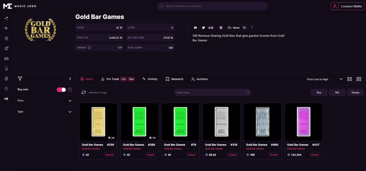The width and height of the screenshot is (366, 171).
Task: Click the price 69.42 on #319
Action: 212,155
